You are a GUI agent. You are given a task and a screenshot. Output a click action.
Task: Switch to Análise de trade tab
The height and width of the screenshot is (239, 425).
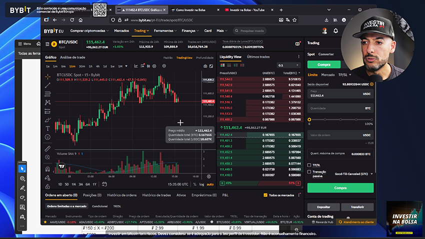[72, 57]
